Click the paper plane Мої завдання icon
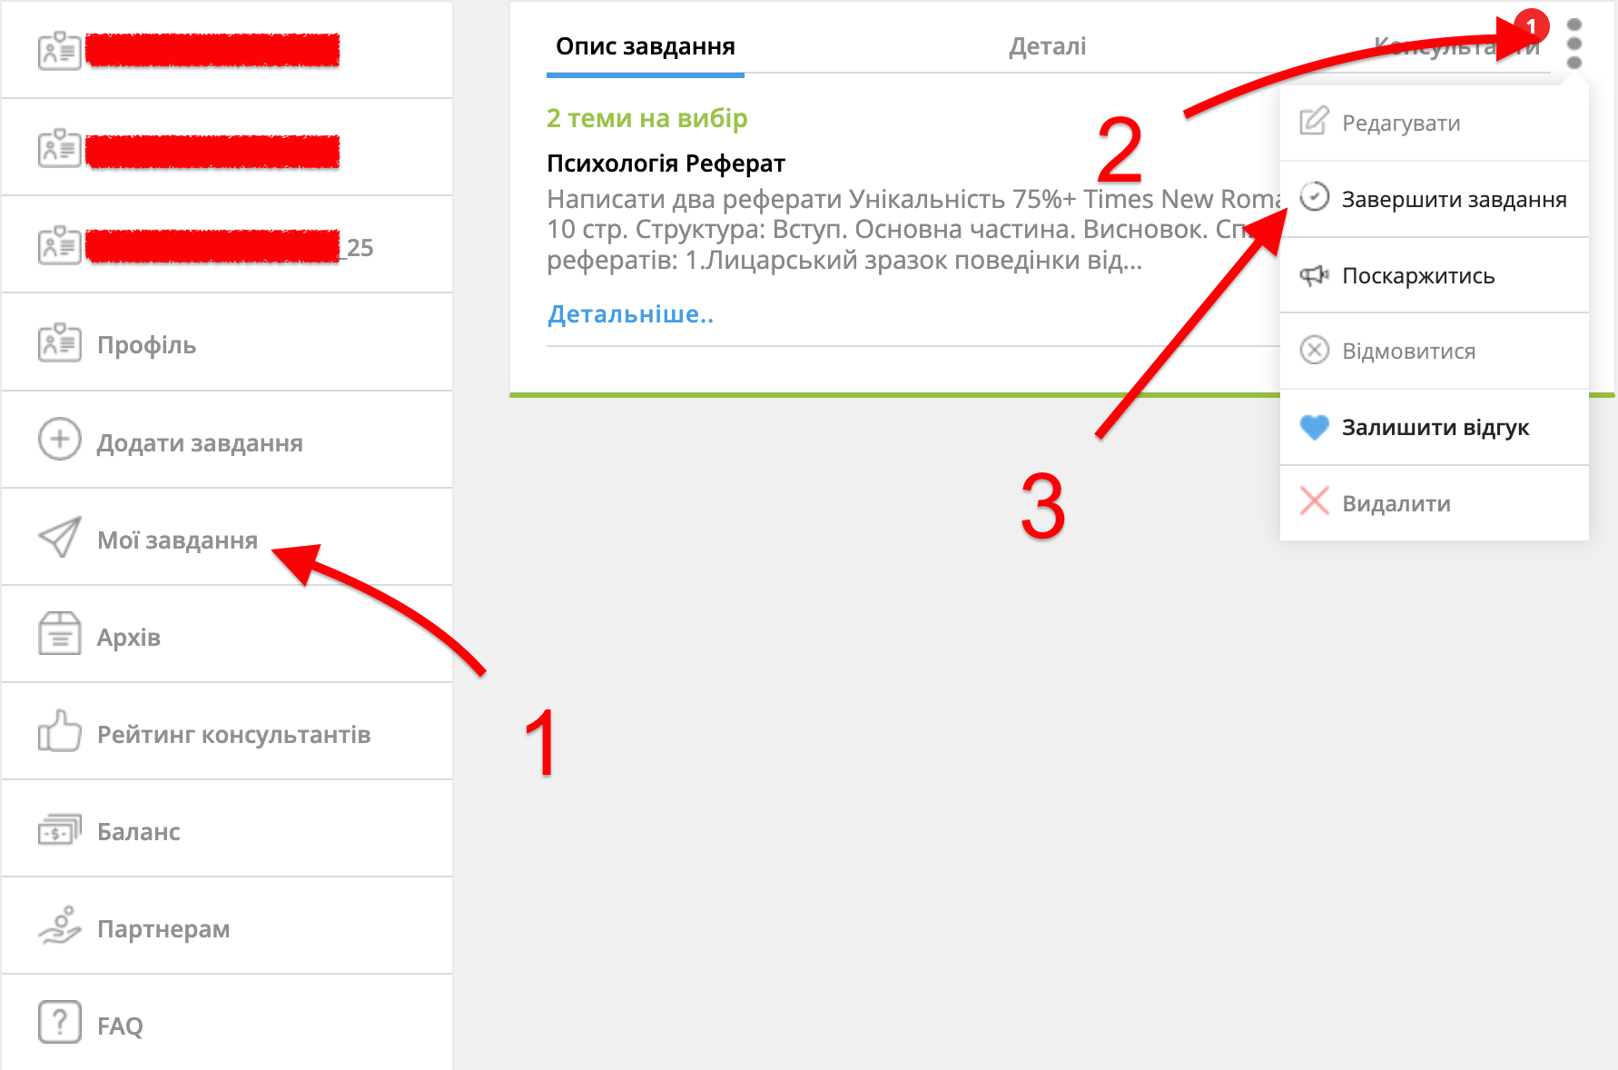 coord(60,538)
